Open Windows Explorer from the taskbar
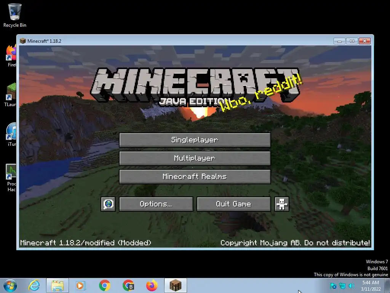Viewport: 390px width, 293px height. [x=58, y=285]
